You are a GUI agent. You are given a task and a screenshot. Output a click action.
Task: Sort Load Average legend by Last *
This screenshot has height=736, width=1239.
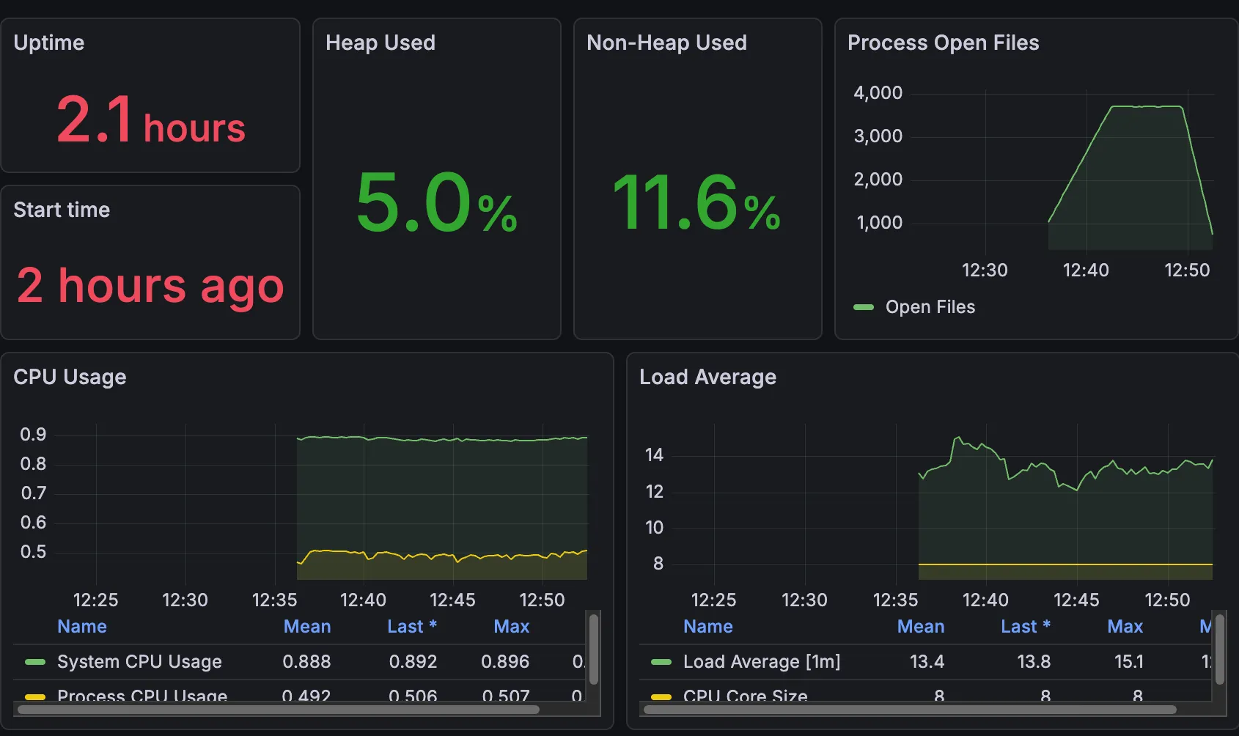1025,627
